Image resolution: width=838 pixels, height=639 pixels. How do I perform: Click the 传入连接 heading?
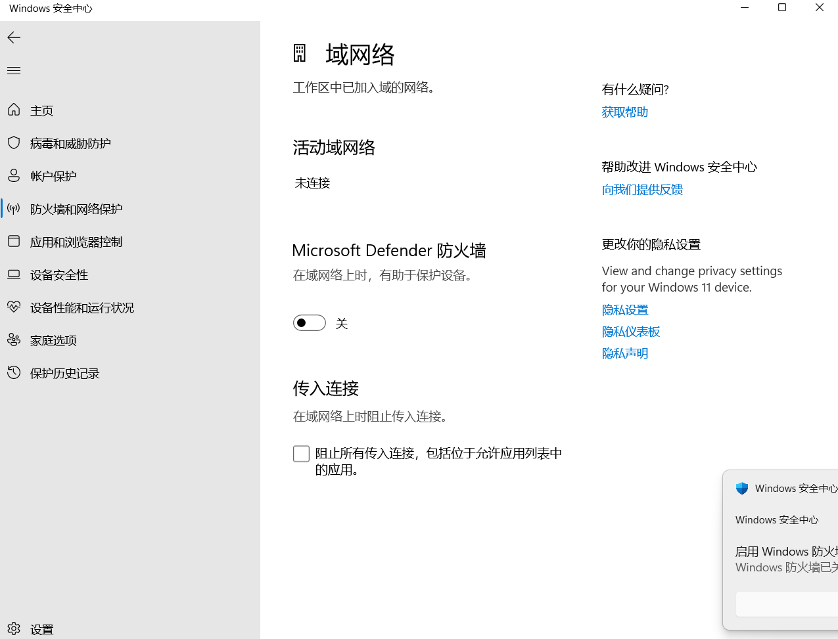[326, 389]
